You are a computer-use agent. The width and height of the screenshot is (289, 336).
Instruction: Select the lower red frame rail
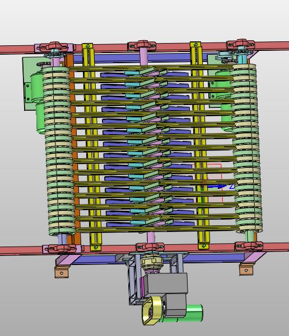click(144, 249)
